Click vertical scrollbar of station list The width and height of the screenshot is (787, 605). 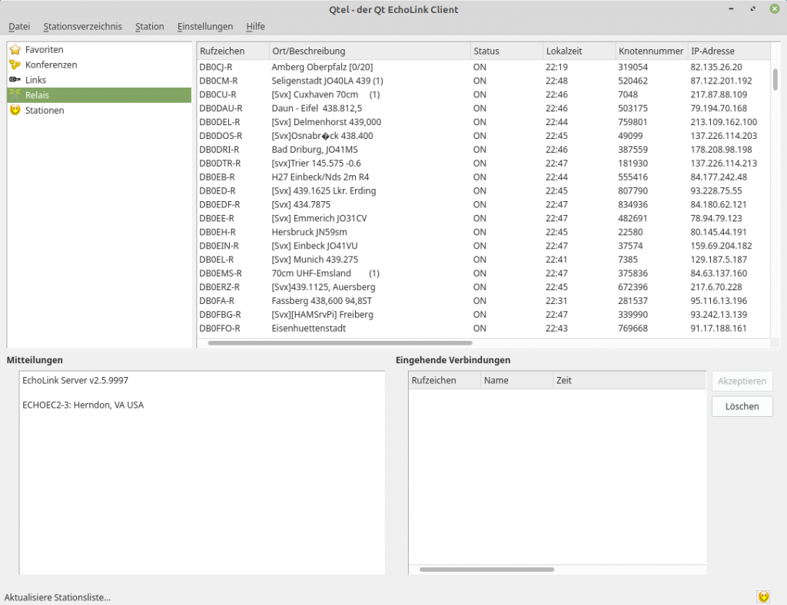[x=775, y=80]
